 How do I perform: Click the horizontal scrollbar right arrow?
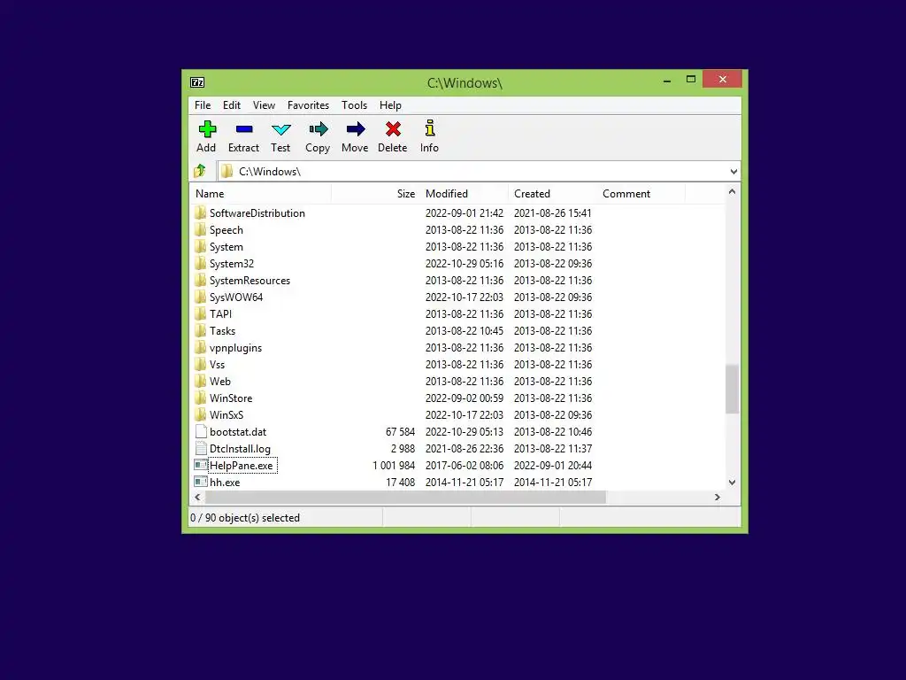click(x=717, y=497)
